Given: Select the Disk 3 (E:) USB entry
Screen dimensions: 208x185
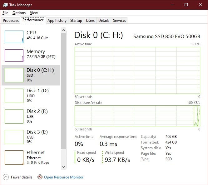Looking at the screenshot, I should 31,137.
